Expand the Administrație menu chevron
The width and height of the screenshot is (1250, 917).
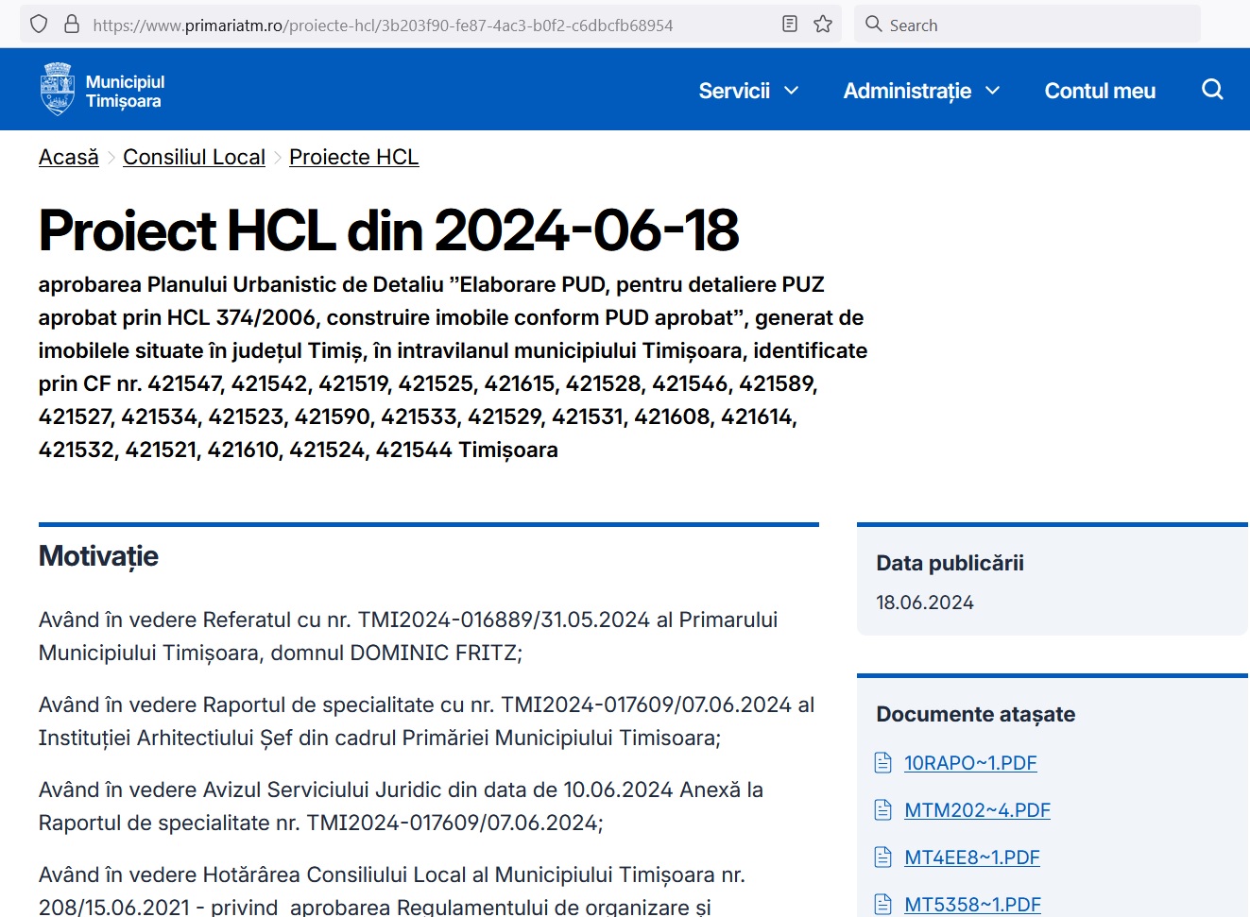993,91
